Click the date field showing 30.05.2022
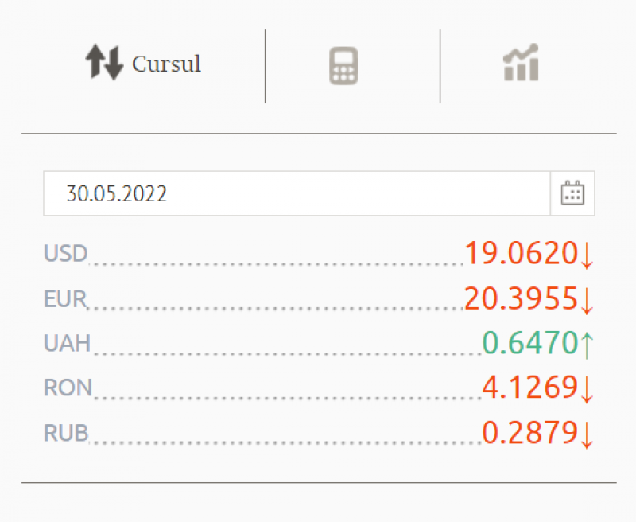This screenshot has width=636, height=522. coord(297,193)
